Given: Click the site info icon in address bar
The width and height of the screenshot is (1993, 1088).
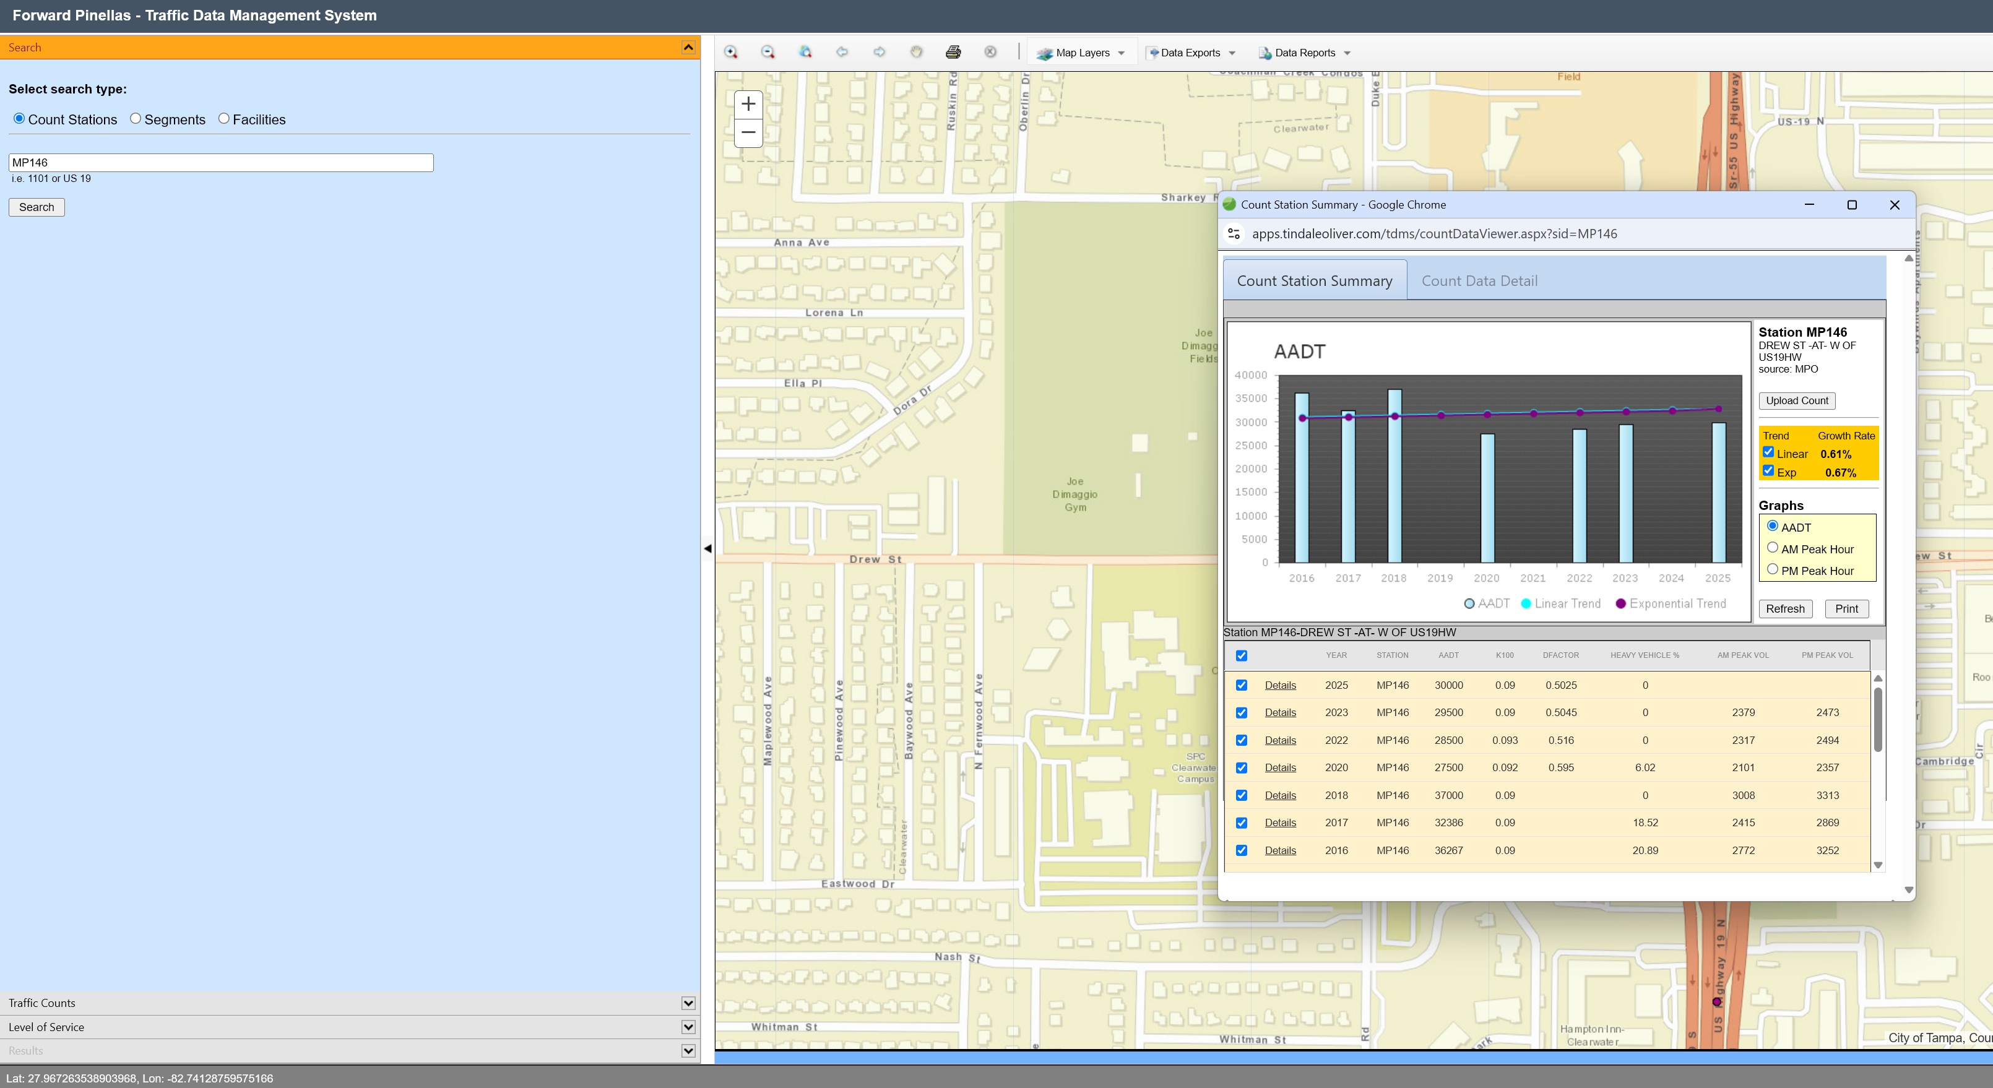Looking at the screenshot, I should tap(1234, 234).
